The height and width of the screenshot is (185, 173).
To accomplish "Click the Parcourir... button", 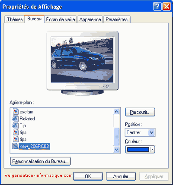I will coord(140,112).
